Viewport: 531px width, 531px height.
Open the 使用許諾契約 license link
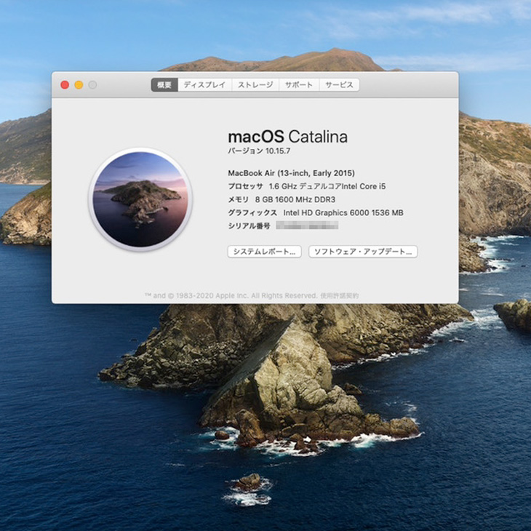click(x=339, y=295)
